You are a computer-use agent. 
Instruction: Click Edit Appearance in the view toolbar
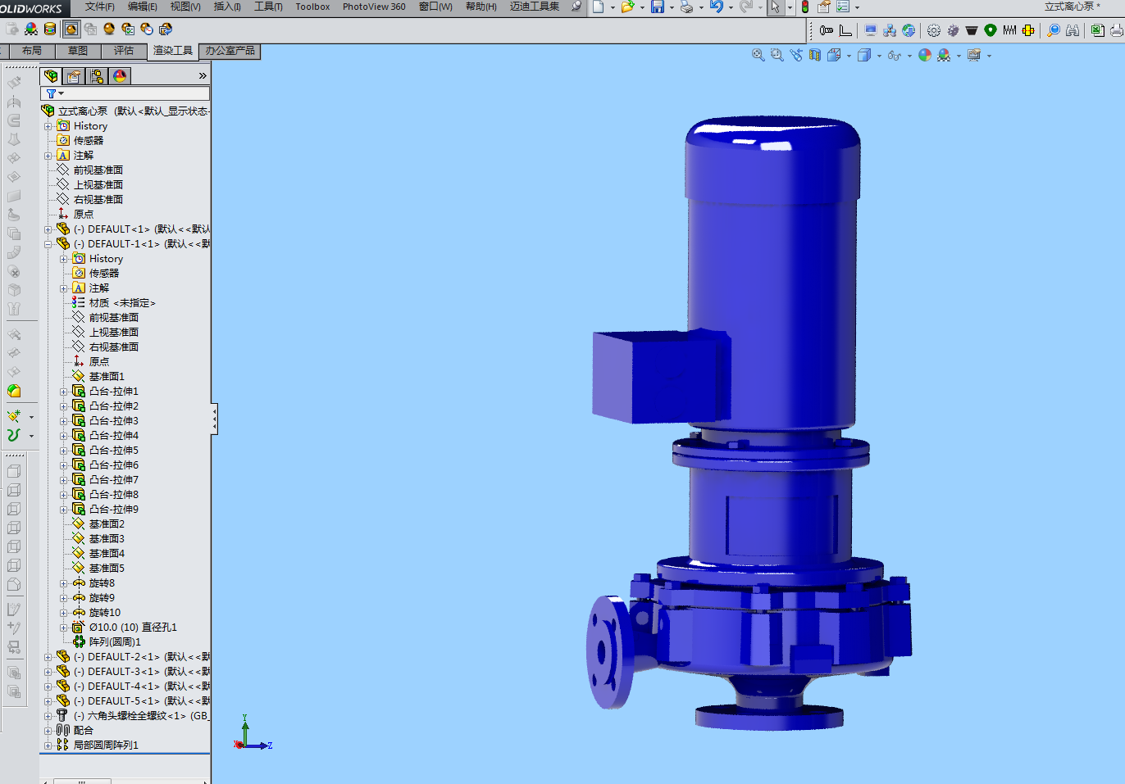pyautogui.click(x=925, y=55)
